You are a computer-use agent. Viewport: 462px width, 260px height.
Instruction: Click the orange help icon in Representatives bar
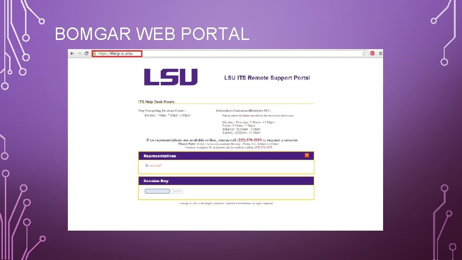(x=307, y=156)
